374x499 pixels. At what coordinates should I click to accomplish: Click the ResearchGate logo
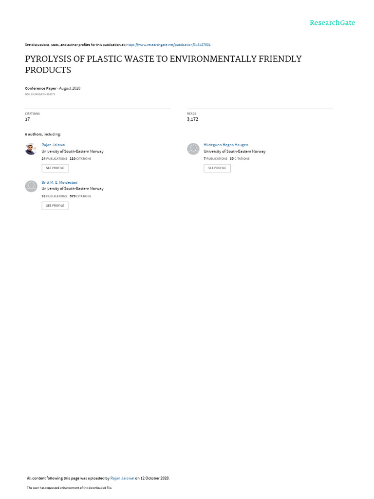[332, 22]
